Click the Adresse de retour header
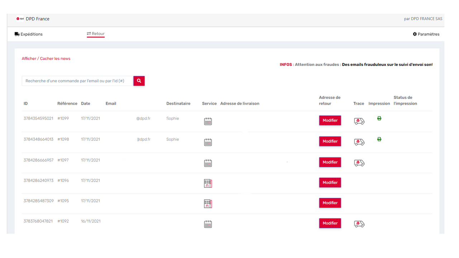This screenshot has height=258, width=459. tap(330, 100)
